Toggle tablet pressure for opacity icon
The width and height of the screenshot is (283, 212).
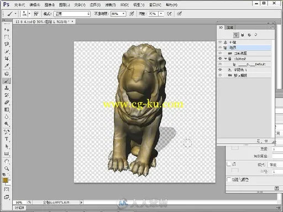(132, 14)
